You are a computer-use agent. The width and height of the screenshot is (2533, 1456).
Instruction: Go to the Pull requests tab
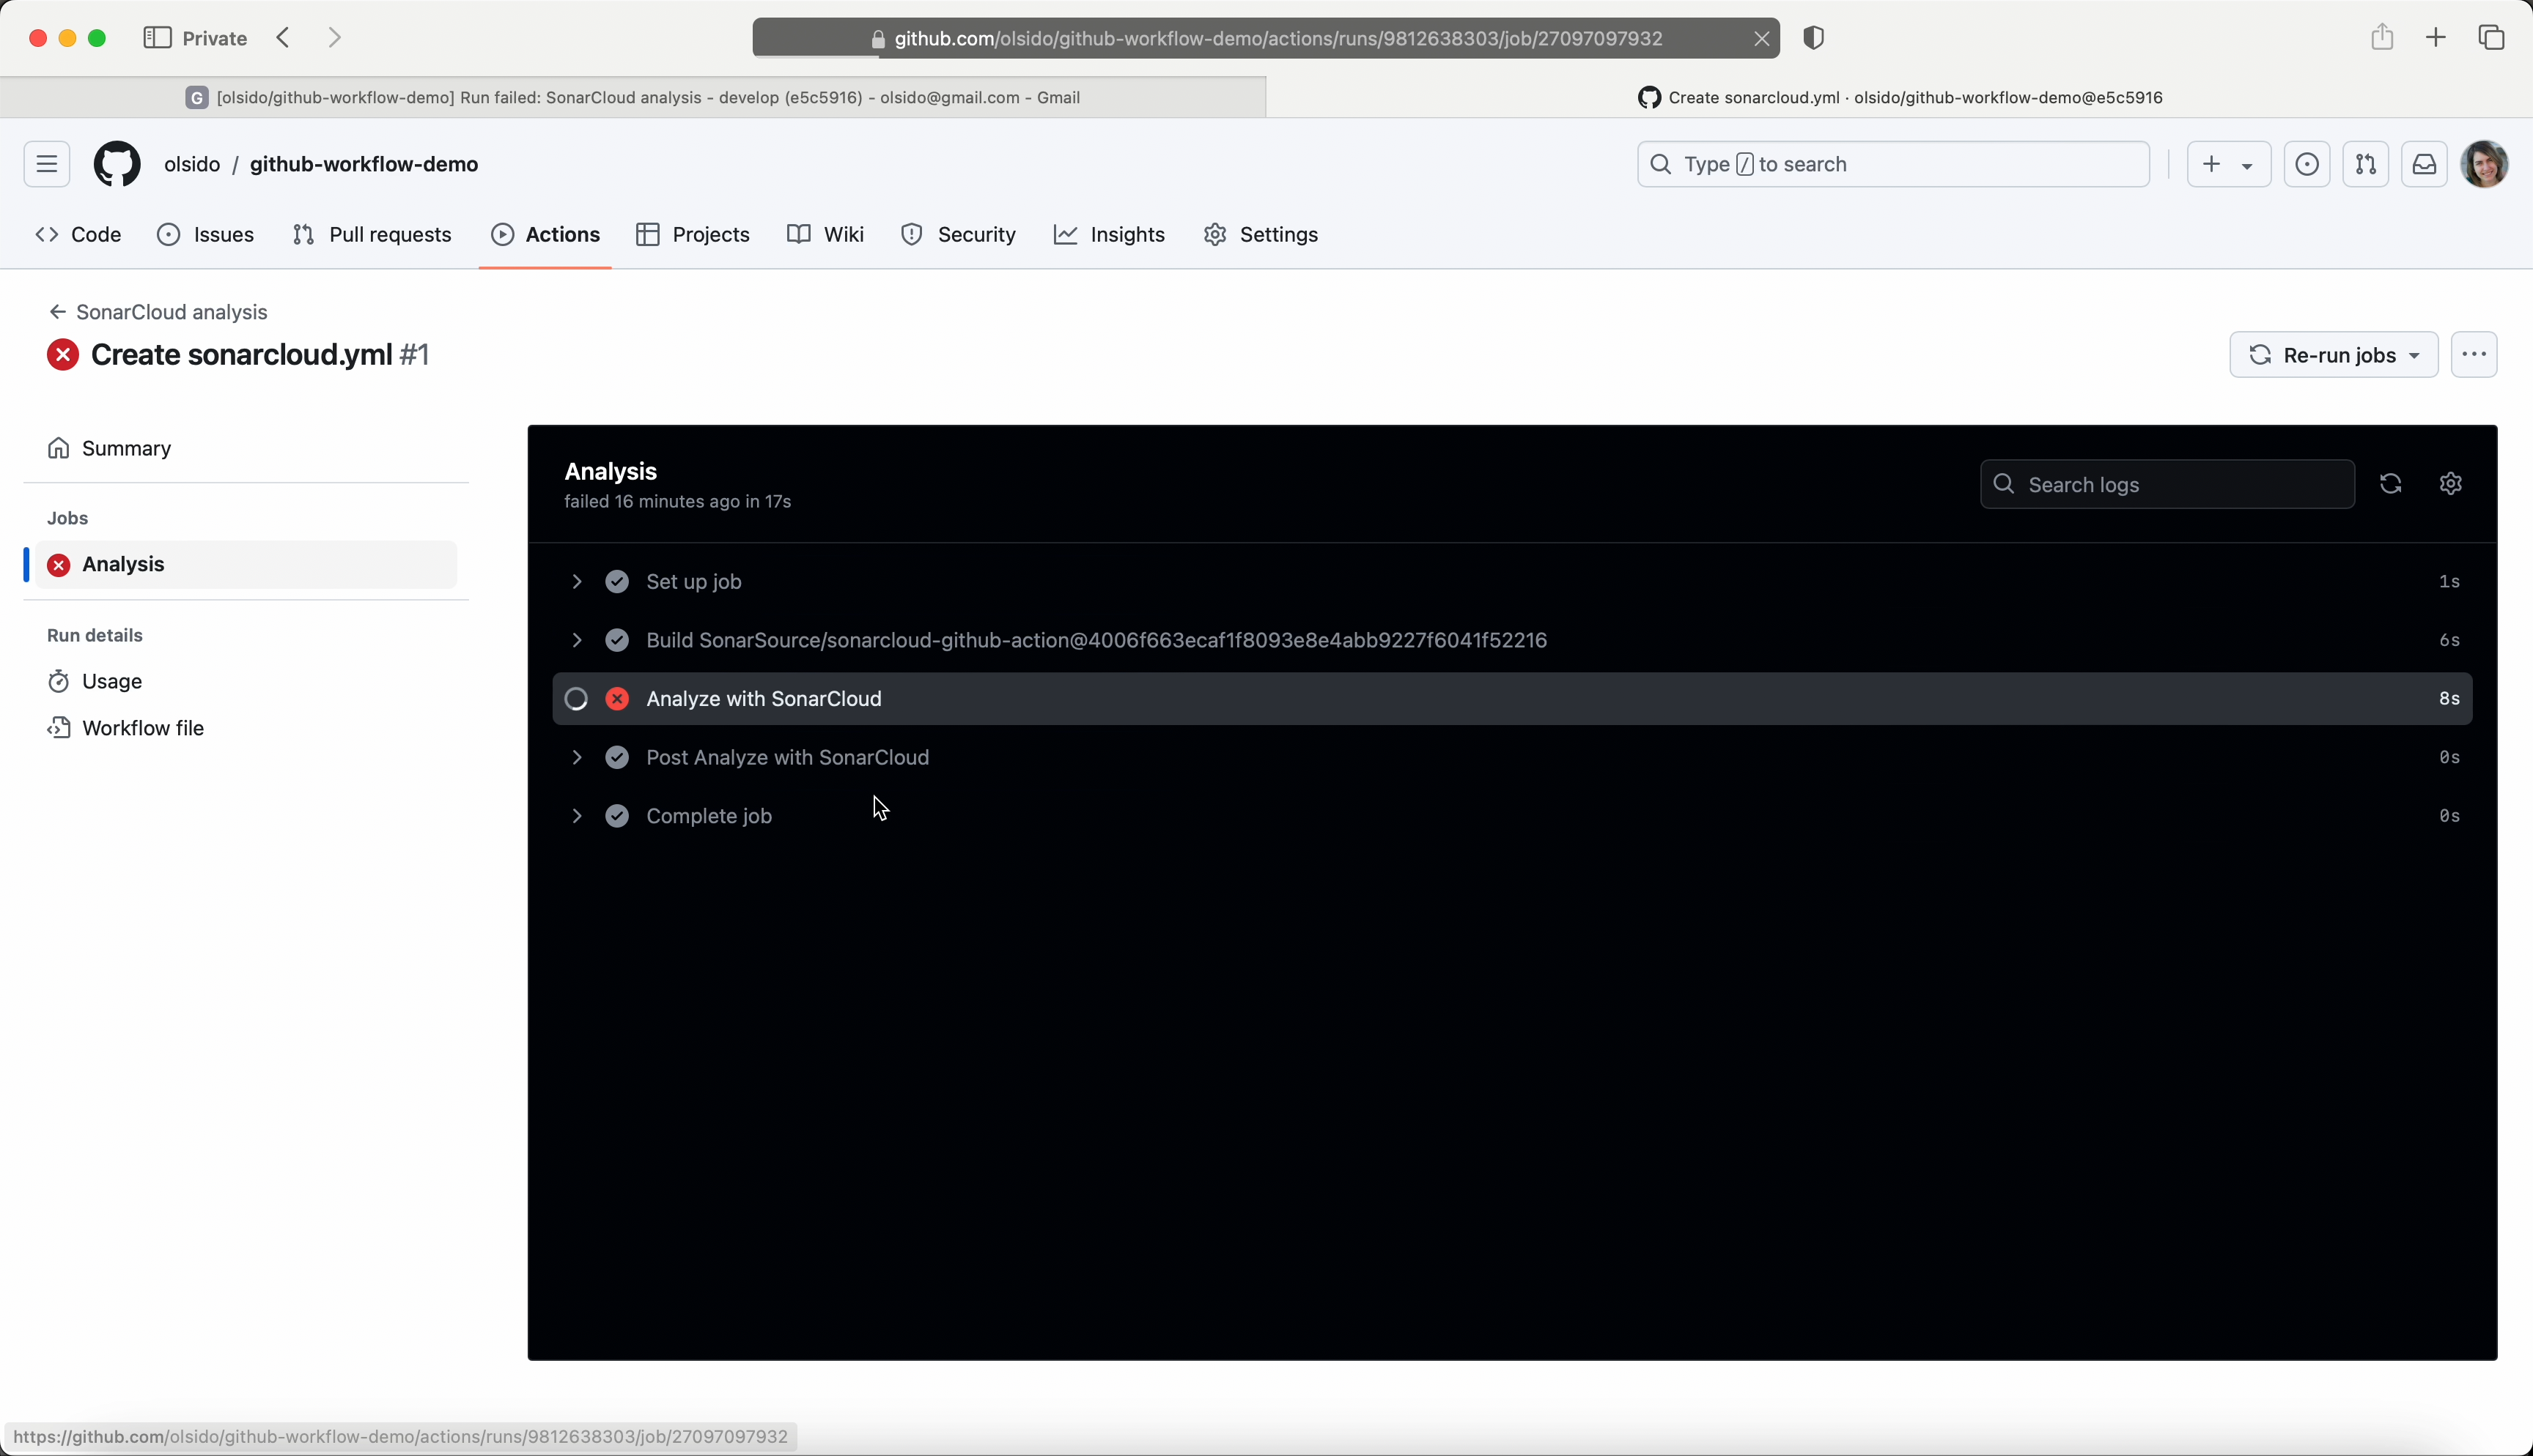point(372,235)
